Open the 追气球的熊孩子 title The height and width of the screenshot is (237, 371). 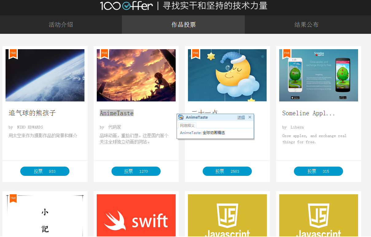point(32,113)
